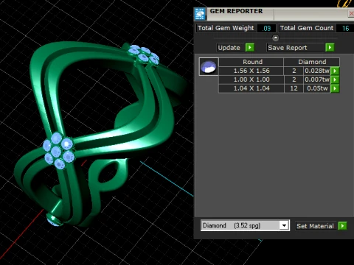The height and width of the screenshot is (265, 354).
Task: Click the green arrow for the 1.04 X 1.04 row
Action: [x=335, y=88]
